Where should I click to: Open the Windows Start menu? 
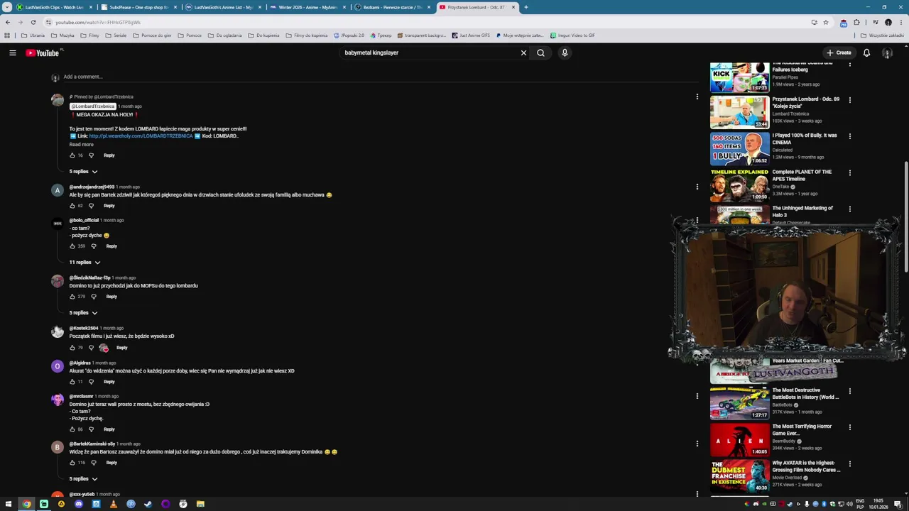pos(9,504)
